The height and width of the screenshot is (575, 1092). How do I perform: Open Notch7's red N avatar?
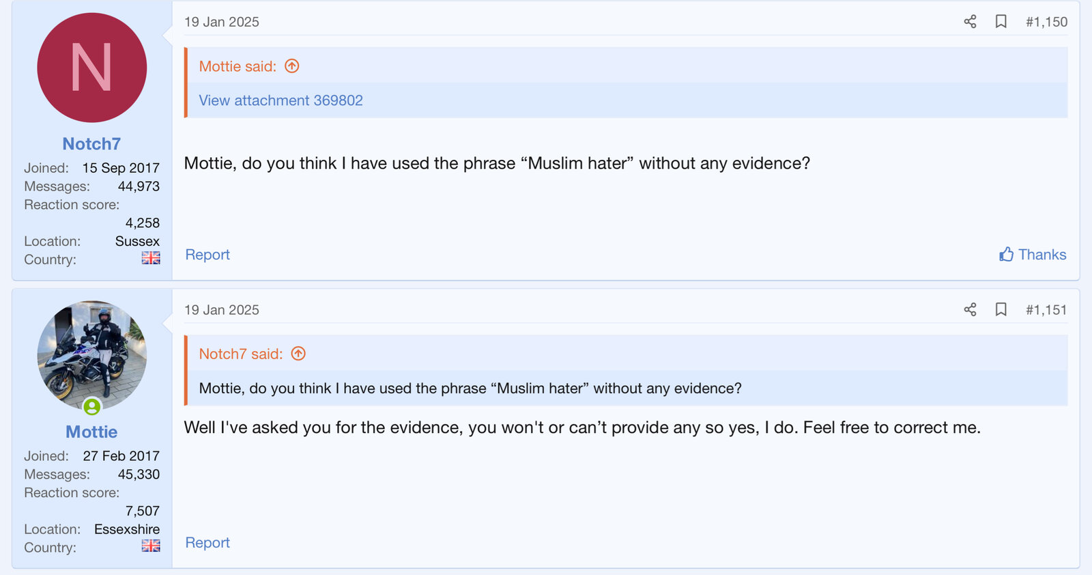[92, 68]
